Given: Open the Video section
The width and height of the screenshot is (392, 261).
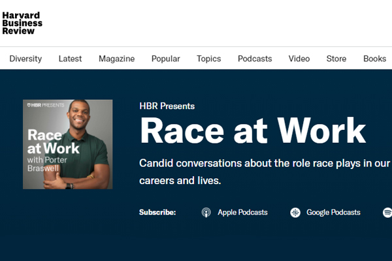Looking at the screenshot, I should (299, 59).
